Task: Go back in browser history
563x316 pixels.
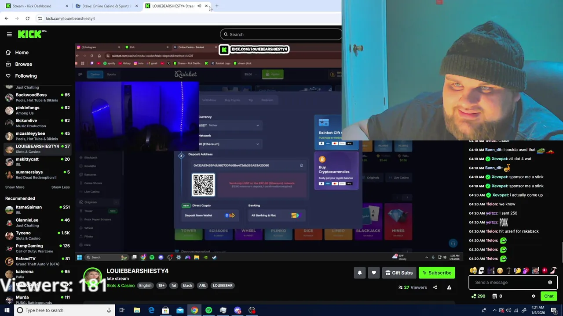Action: pos(6,18)
